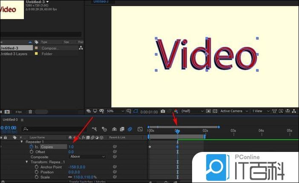Click the trash delete icon in Project panel
The width and height of the screenshot is (299, 183).
tap(30, 112)
